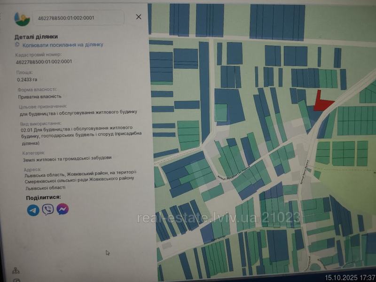Share the parcel via Viber
Screen dimensions: 376x282
click(x=47, y=210)
